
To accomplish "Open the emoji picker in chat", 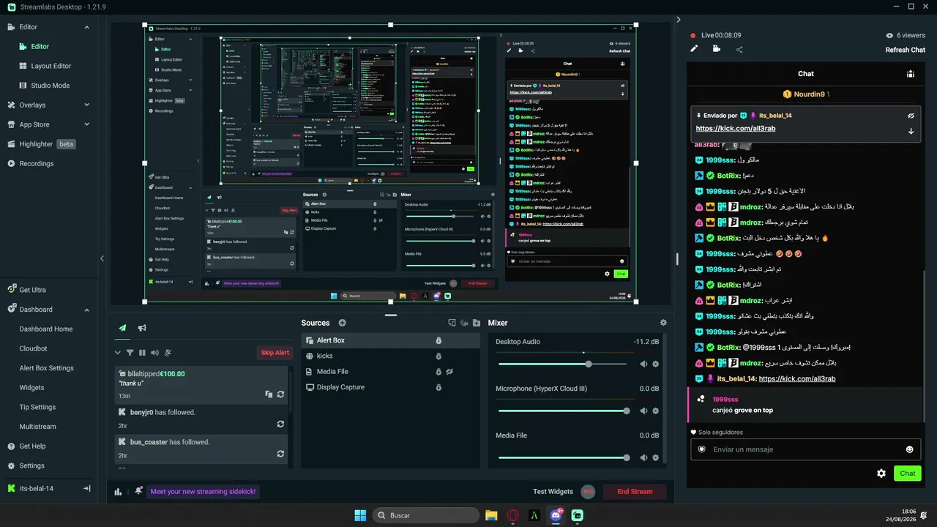I will 910,449.
